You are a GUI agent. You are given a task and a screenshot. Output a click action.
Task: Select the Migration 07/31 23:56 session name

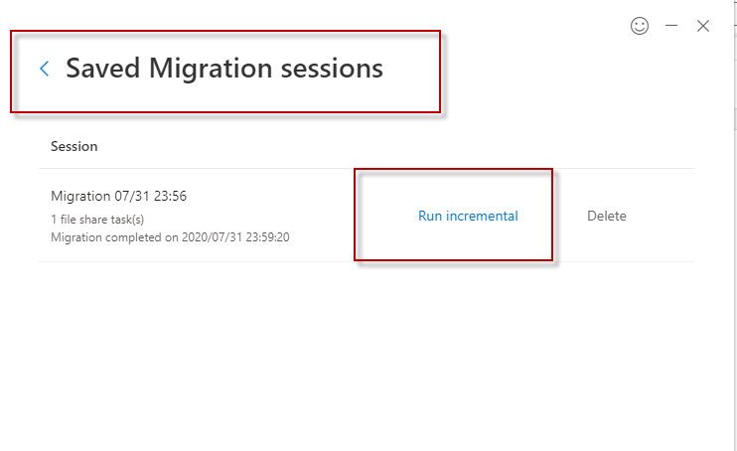tap(118, 197)
